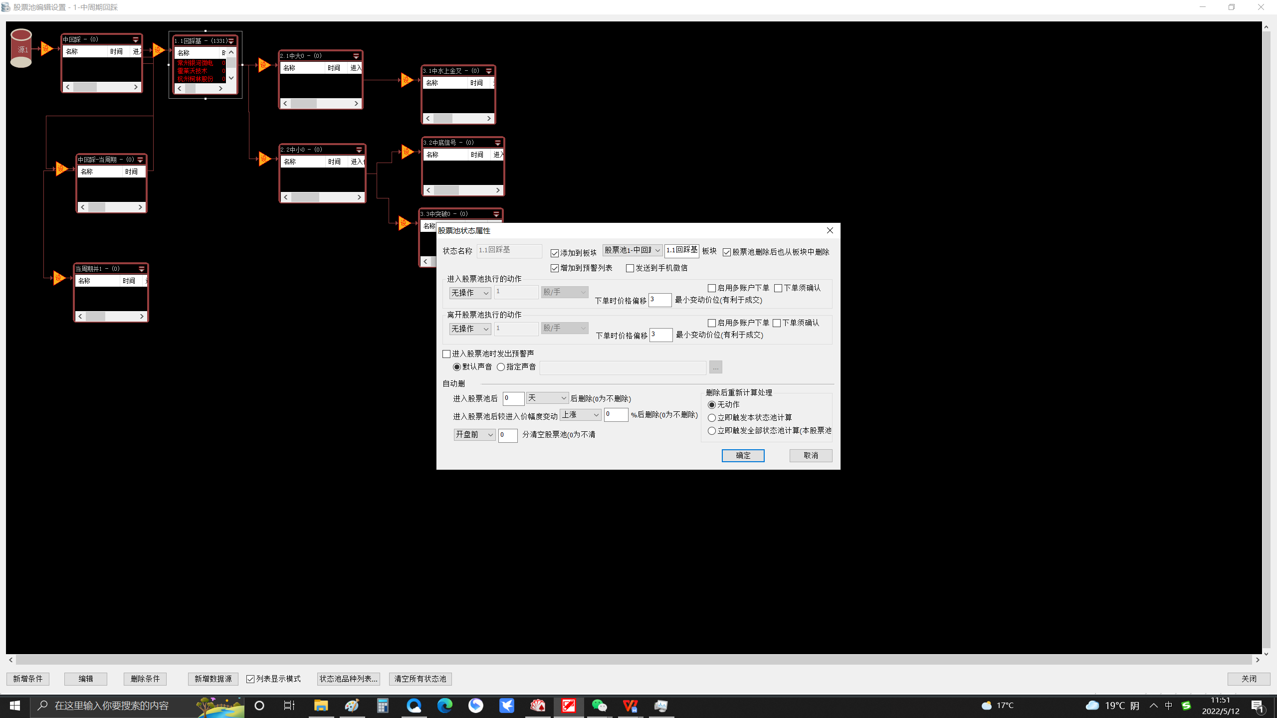Click the 源1 data source cylinder icon
The image size is (1277, 718).
(21, 48)
